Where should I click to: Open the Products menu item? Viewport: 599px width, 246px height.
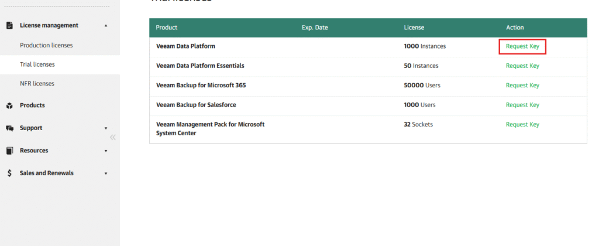33,105
